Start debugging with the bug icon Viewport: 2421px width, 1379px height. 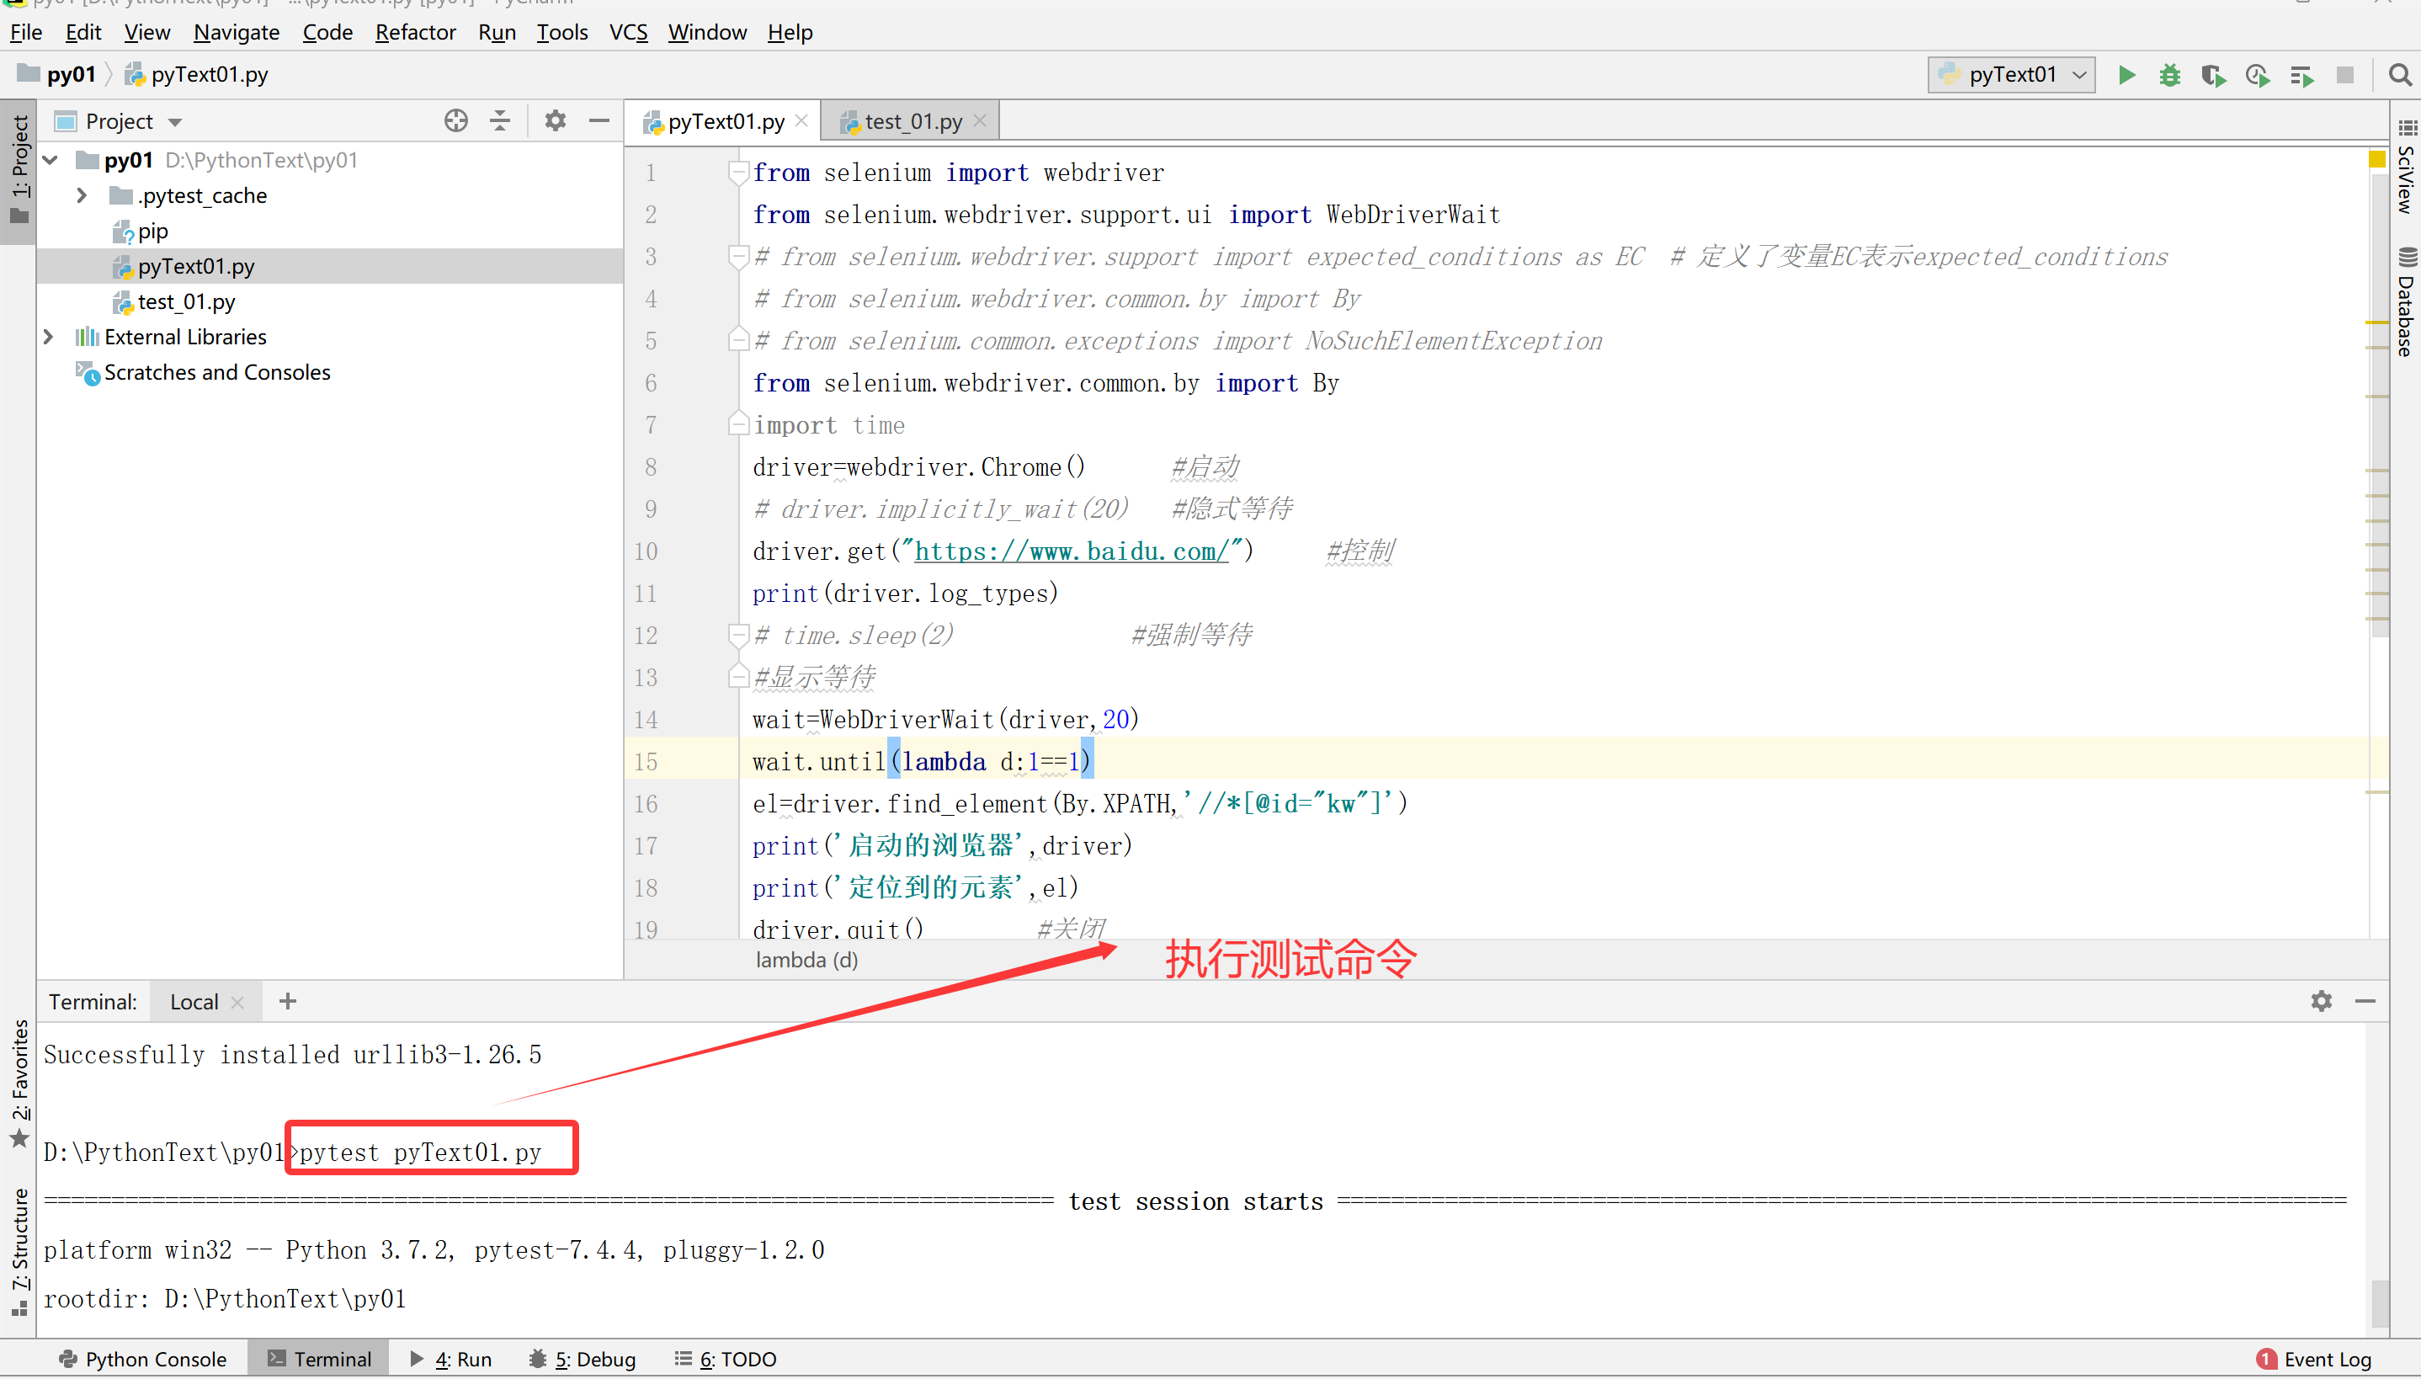pyautogui.click(x=2170, y=75)
